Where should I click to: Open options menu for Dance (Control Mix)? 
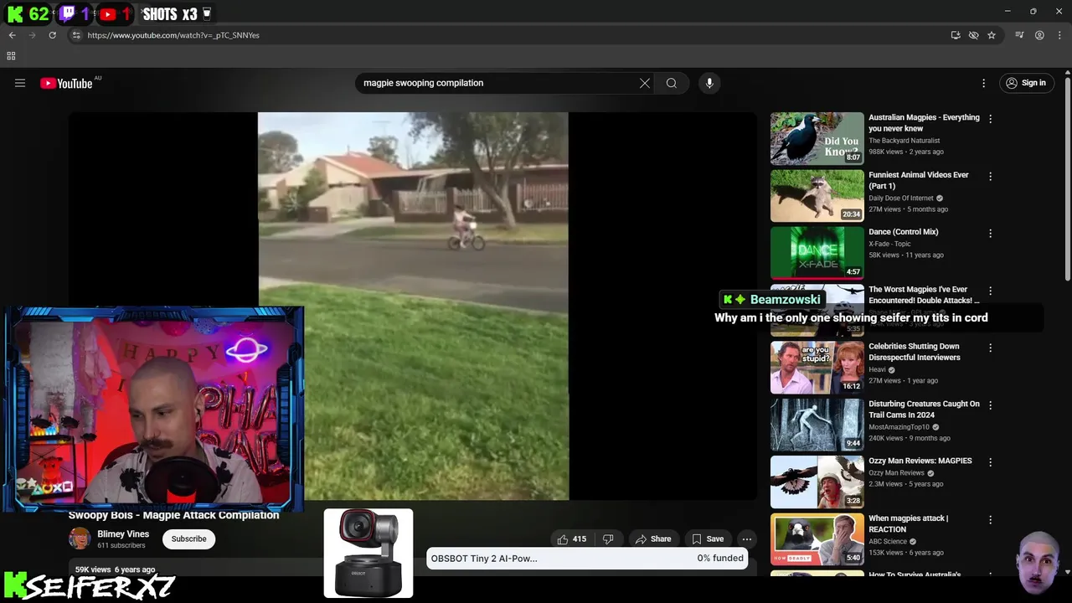(990, 234)
